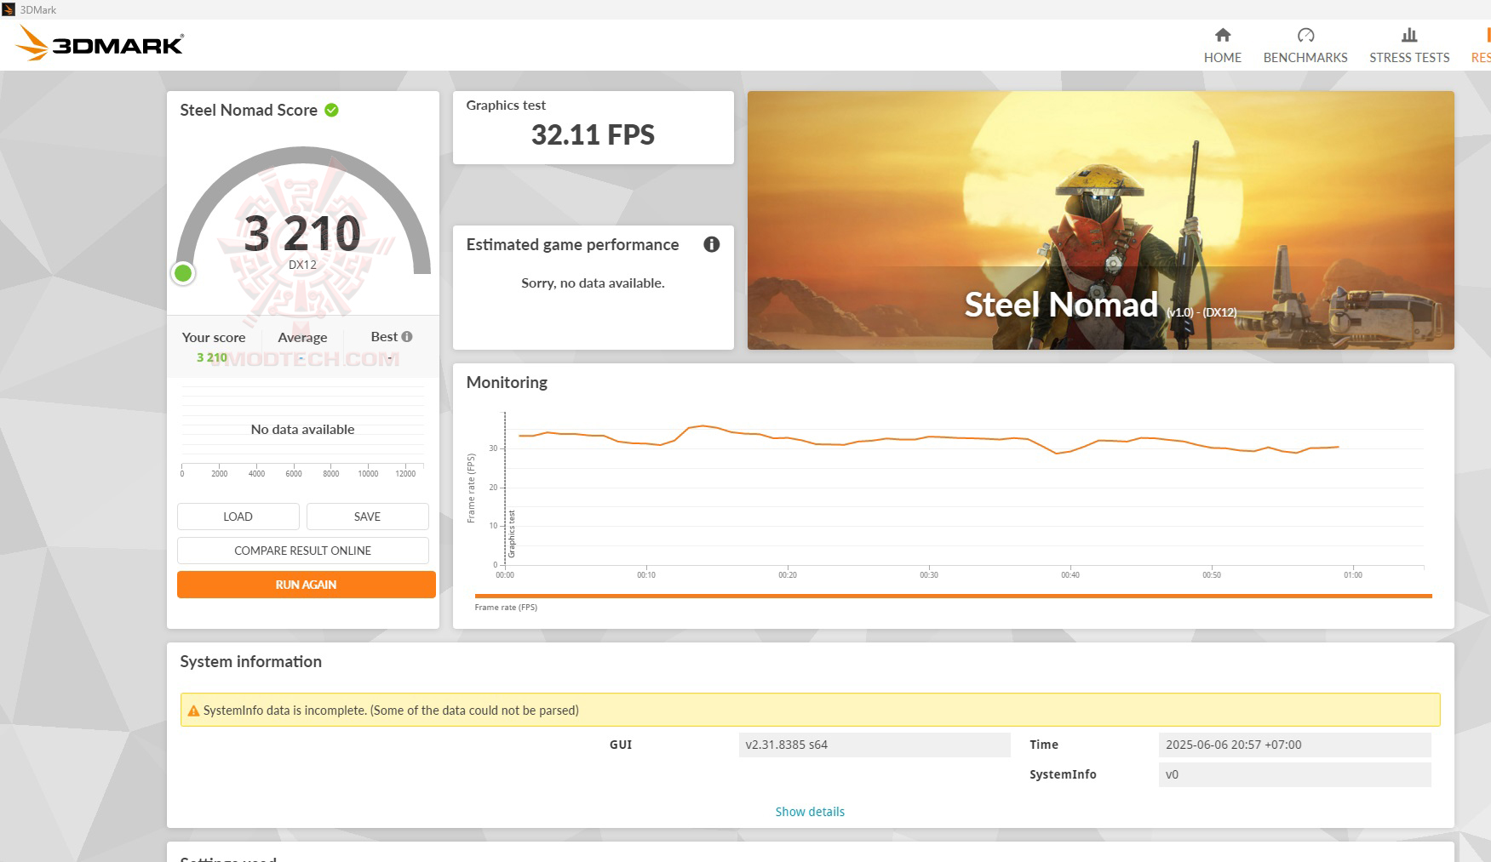Click the RUN AGAIN button
This screenshot has height=862, width=1491.
click(x=307, y=585)
